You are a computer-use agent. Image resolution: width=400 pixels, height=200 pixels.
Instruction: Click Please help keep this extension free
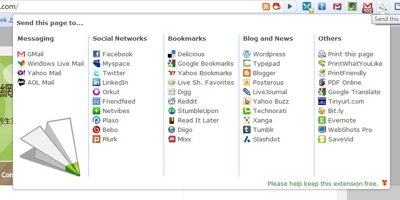coord(323,183)
